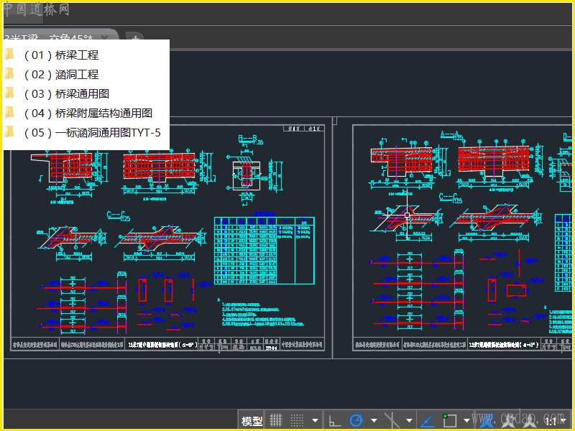The width and height of the screenshot is (575, 431).
Task: Click the isometric drafting icon
Action: (x=392, y=421)
